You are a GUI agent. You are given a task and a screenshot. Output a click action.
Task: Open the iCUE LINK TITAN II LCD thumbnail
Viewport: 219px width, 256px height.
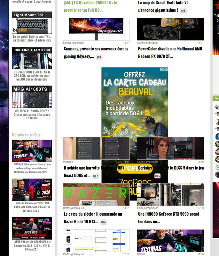click(x=32, y=58)
